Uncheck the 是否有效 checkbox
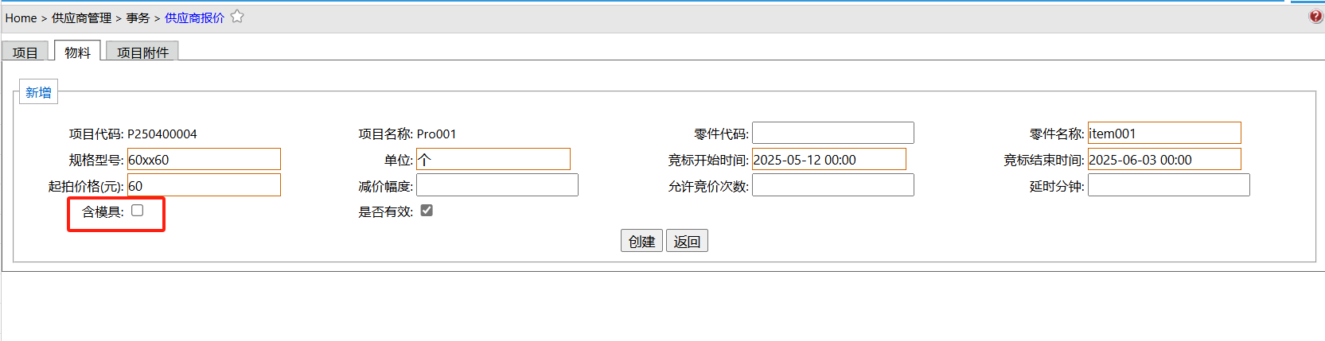 (x=427, y=211)
